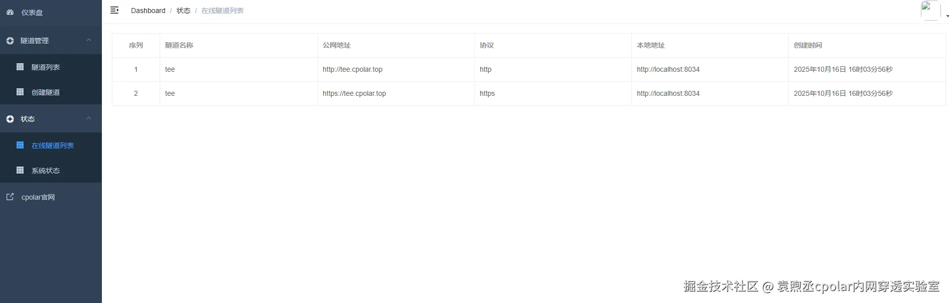Collapse the 状态 menu chevron
Image resolution: width=949 pixels, height=303 pixels.
pos(89,118)
